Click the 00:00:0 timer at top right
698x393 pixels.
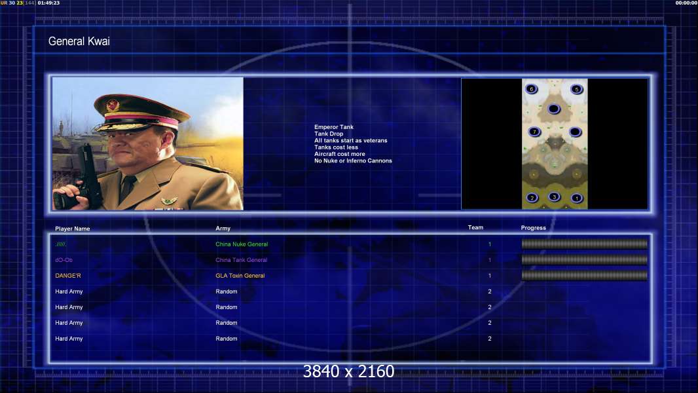pos(686,3)
